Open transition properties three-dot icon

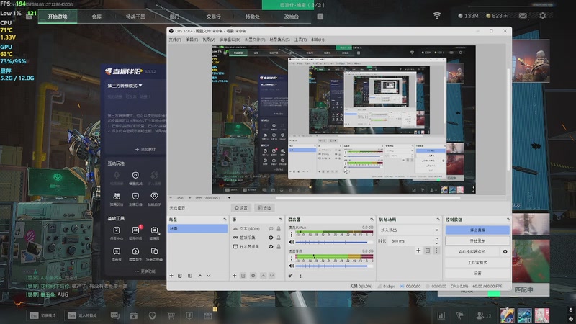tap(436, 251)
